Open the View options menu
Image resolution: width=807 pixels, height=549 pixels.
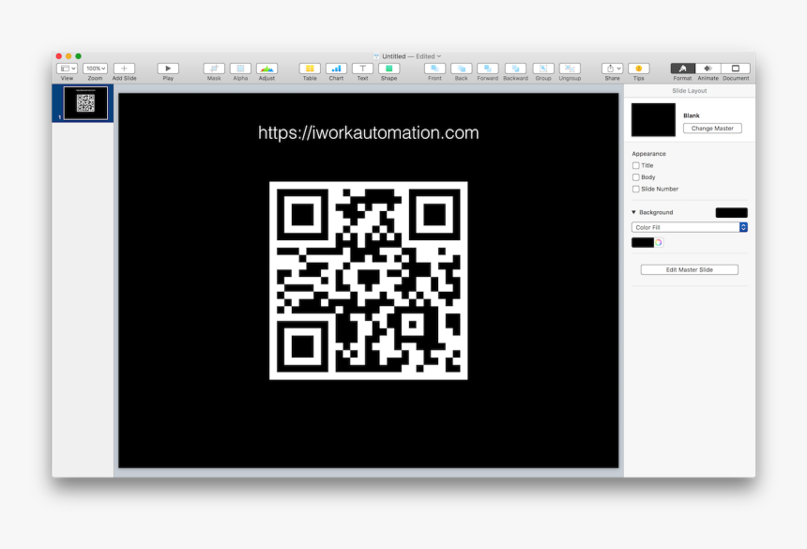67,69
